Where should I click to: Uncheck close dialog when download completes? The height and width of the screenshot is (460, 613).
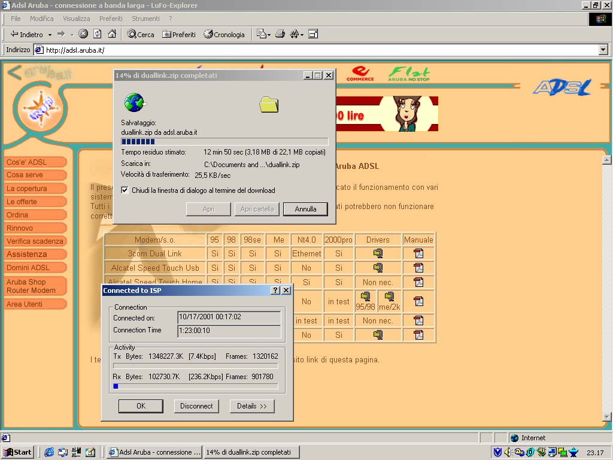point(125,190)
